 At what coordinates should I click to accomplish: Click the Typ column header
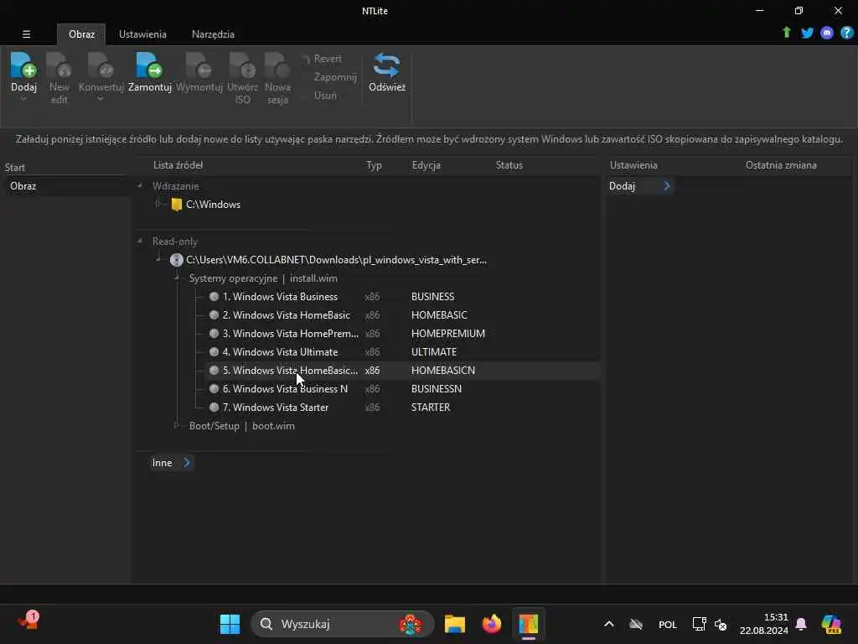click(x=375, y=165)
